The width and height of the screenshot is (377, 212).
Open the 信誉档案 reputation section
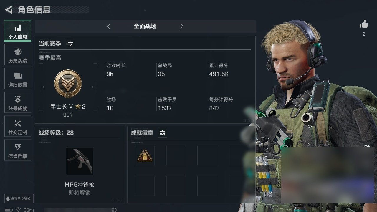coord(18,150)
